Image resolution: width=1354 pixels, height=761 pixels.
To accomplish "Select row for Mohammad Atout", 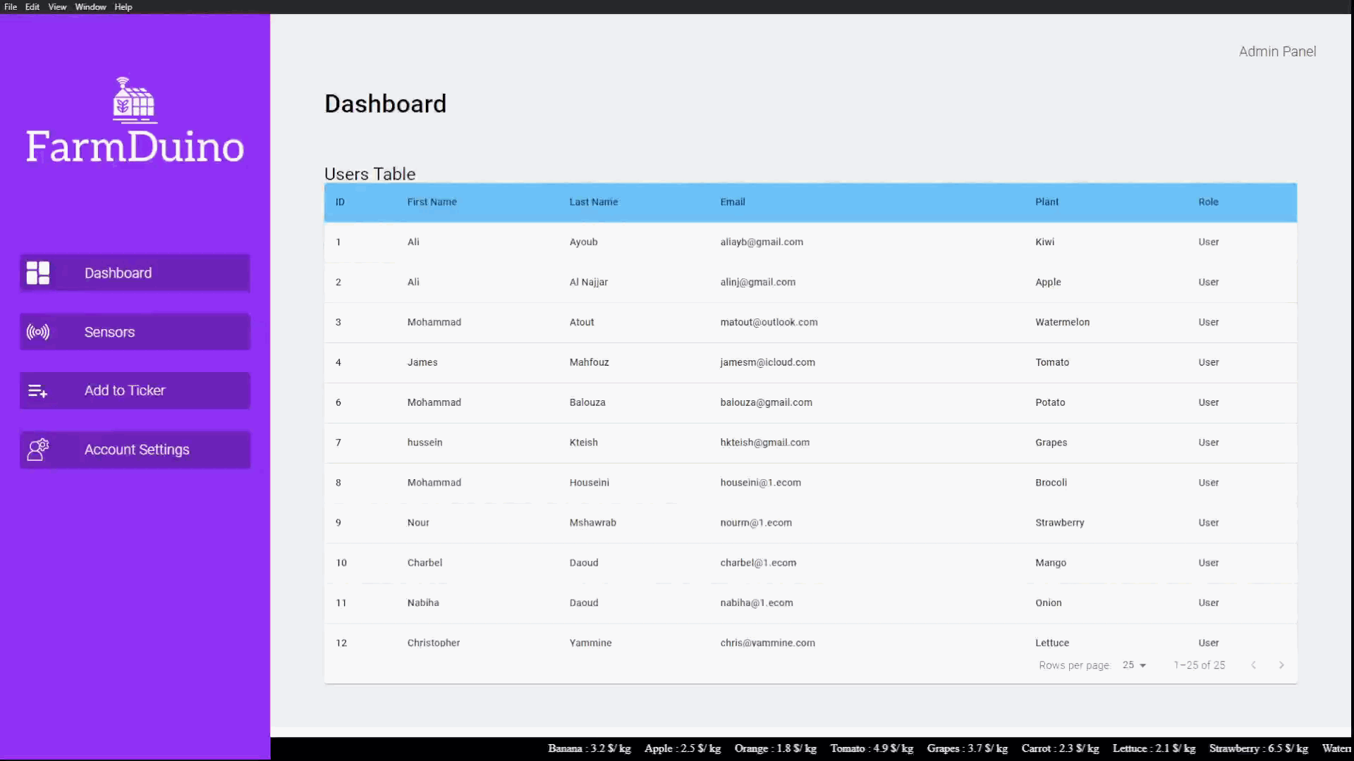I will 809,321.
